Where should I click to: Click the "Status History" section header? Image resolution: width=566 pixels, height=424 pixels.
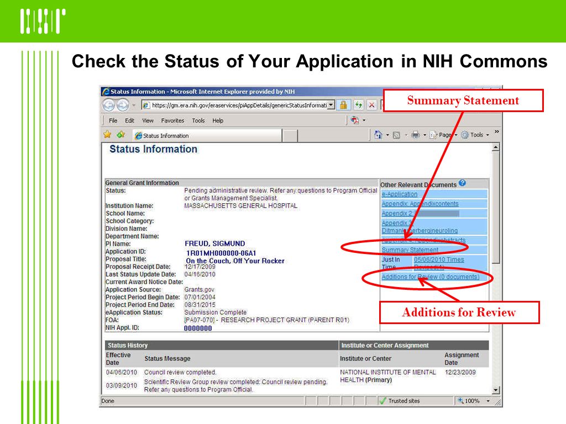coord(128,345)
